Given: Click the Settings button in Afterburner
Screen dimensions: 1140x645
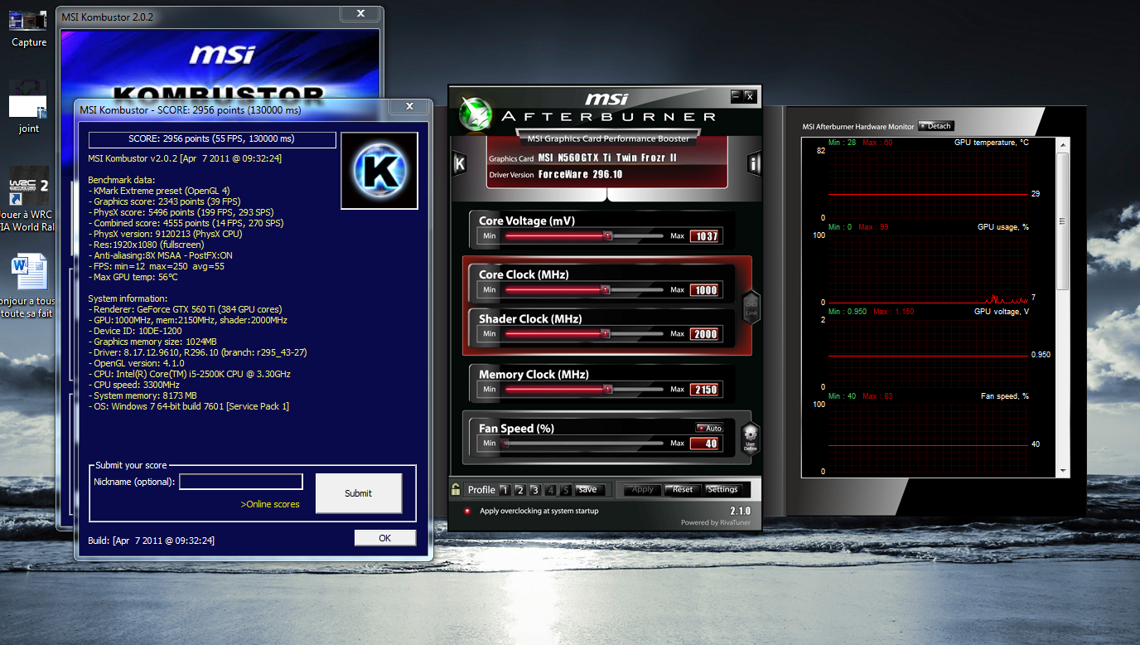Looking at the screenshot, I should (x=722, y=489).
